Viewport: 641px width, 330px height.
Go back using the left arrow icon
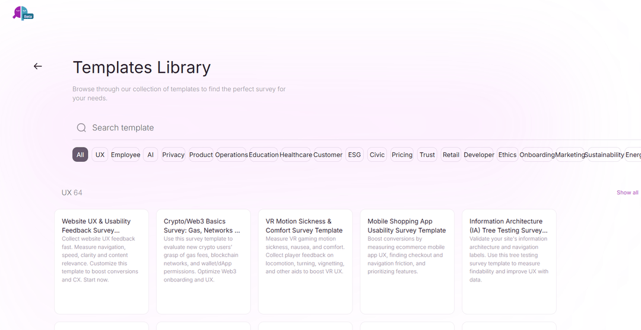[37, 66]
